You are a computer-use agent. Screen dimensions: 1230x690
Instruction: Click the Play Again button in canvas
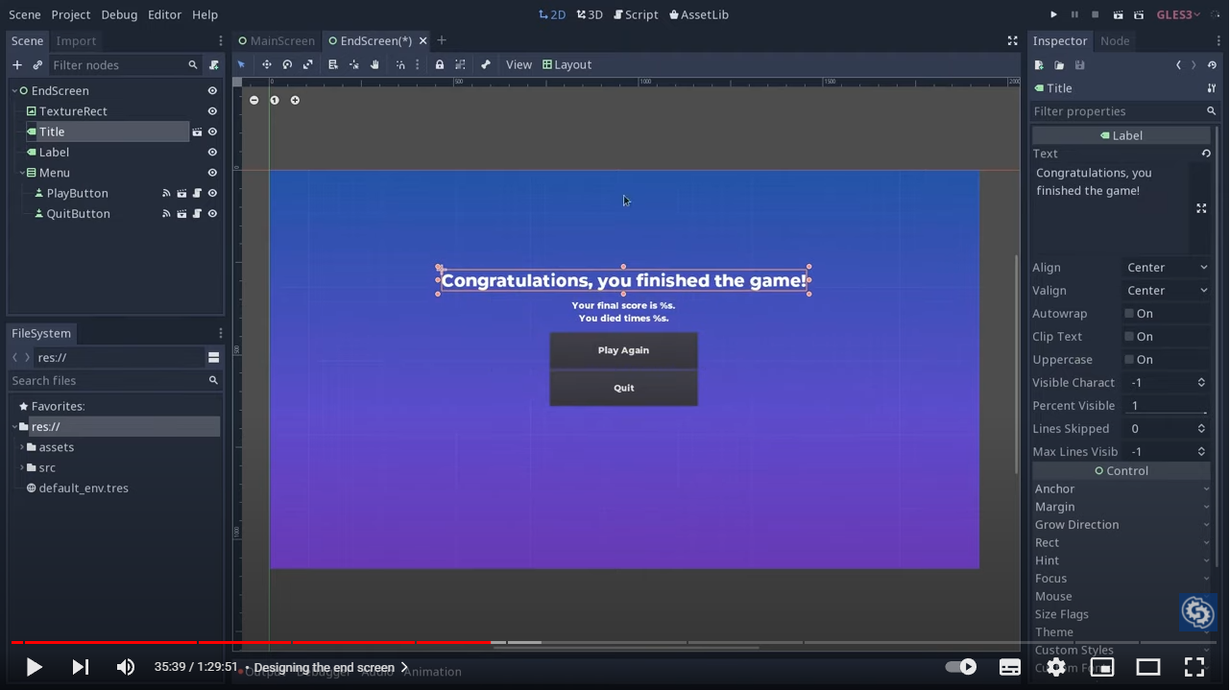(623, 350)
